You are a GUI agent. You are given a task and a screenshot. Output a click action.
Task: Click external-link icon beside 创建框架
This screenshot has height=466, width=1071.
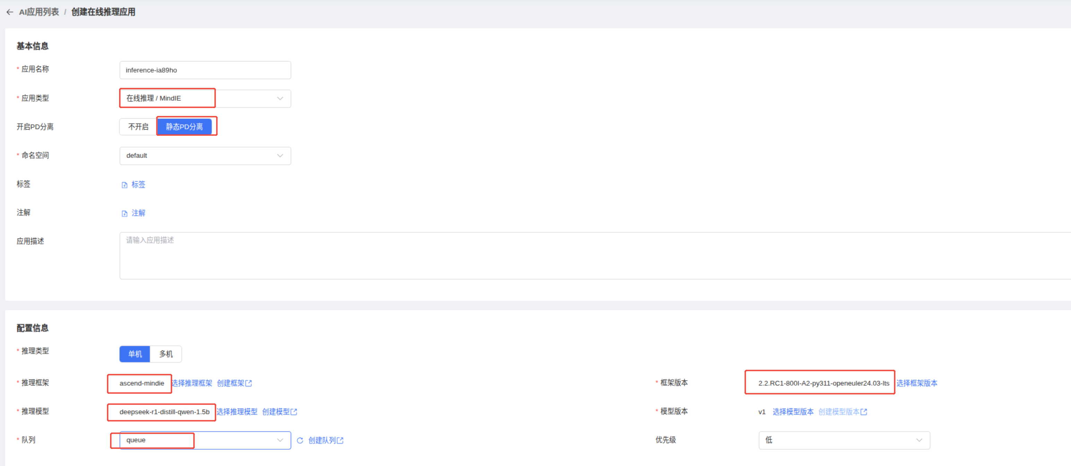coord(249,383)
